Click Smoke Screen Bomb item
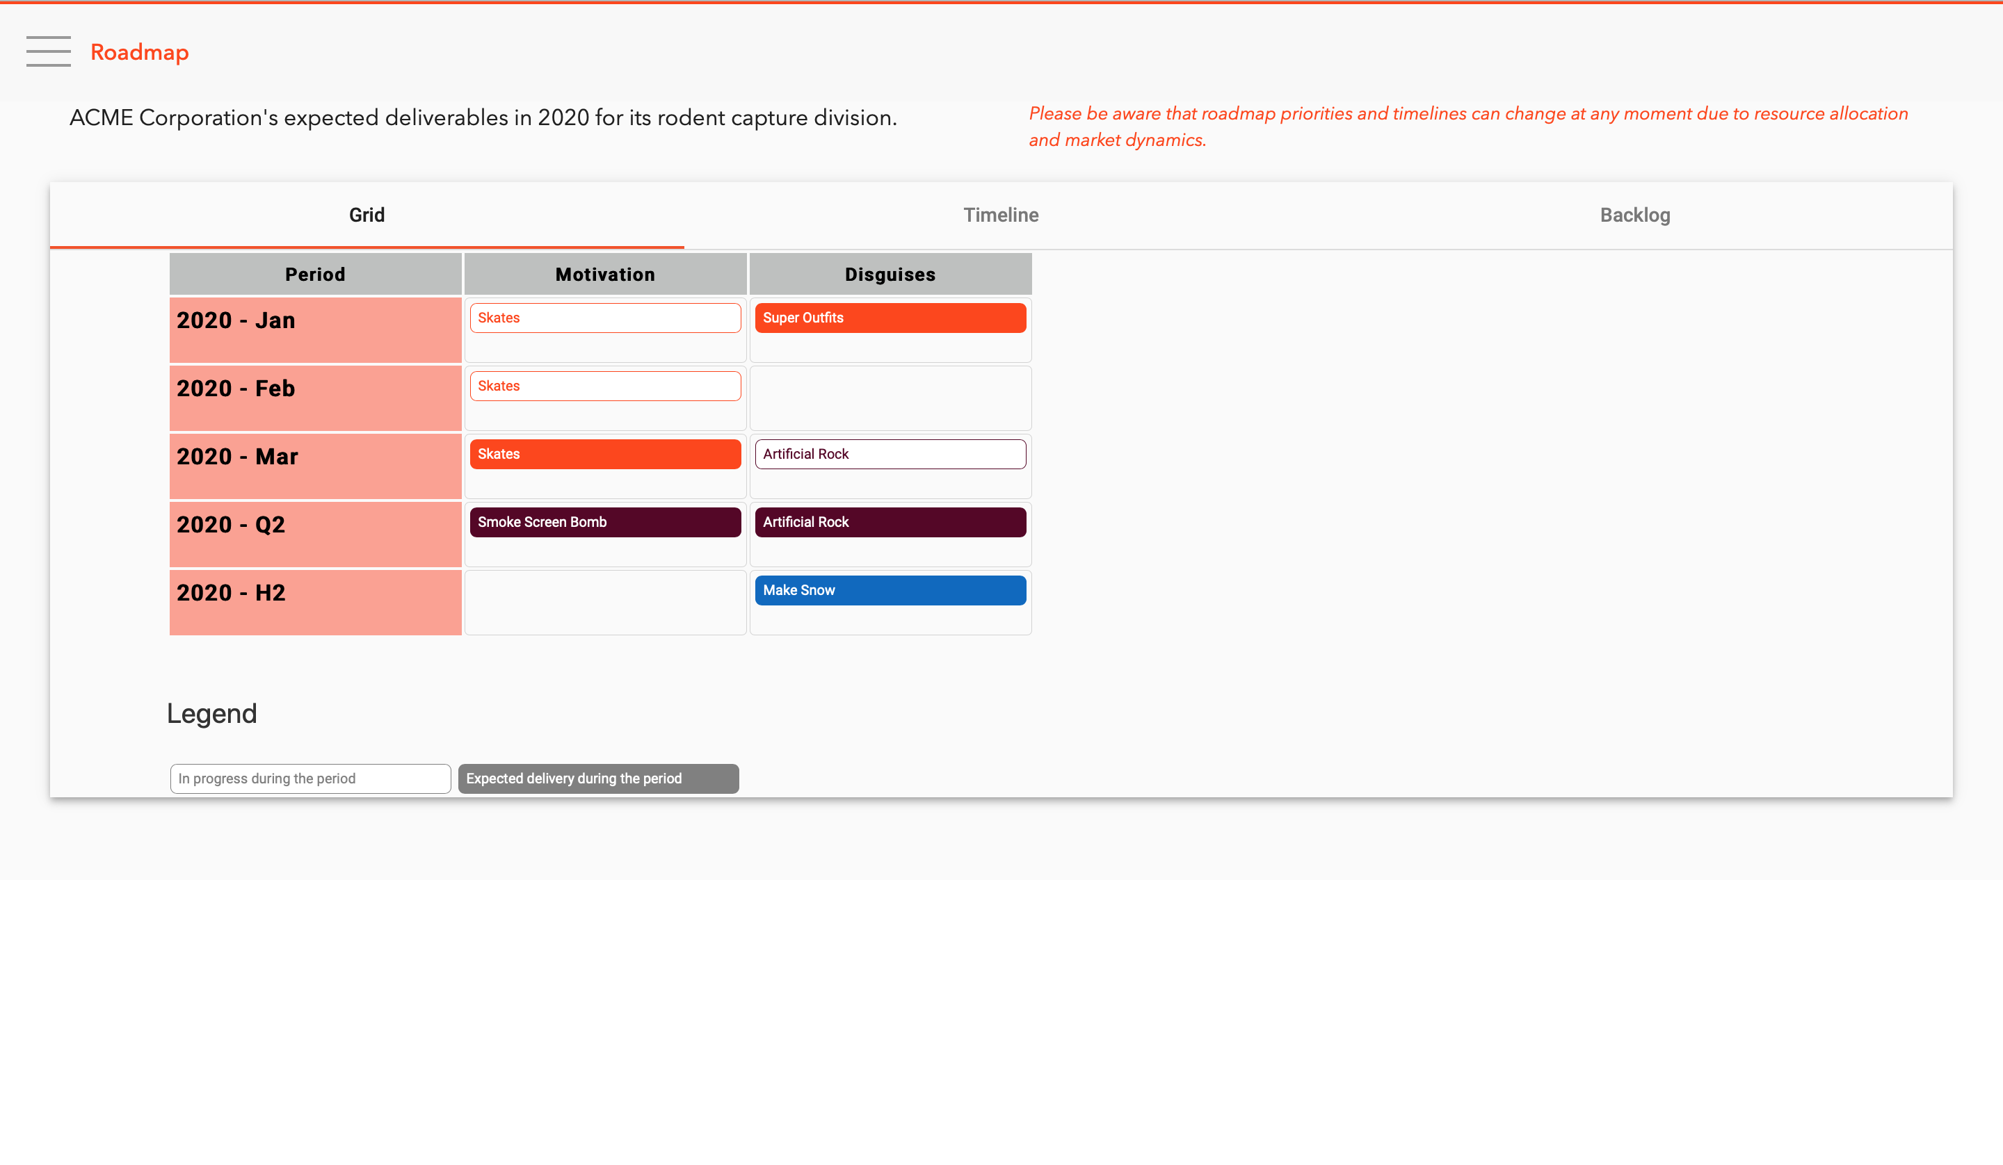 click(x=605, y=522)
